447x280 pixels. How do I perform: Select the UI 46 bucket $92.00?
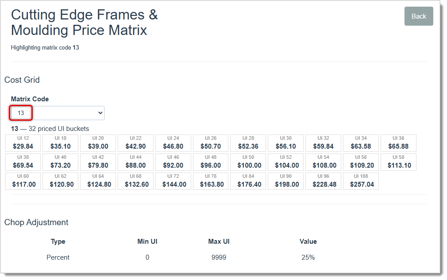coord(173,162)
